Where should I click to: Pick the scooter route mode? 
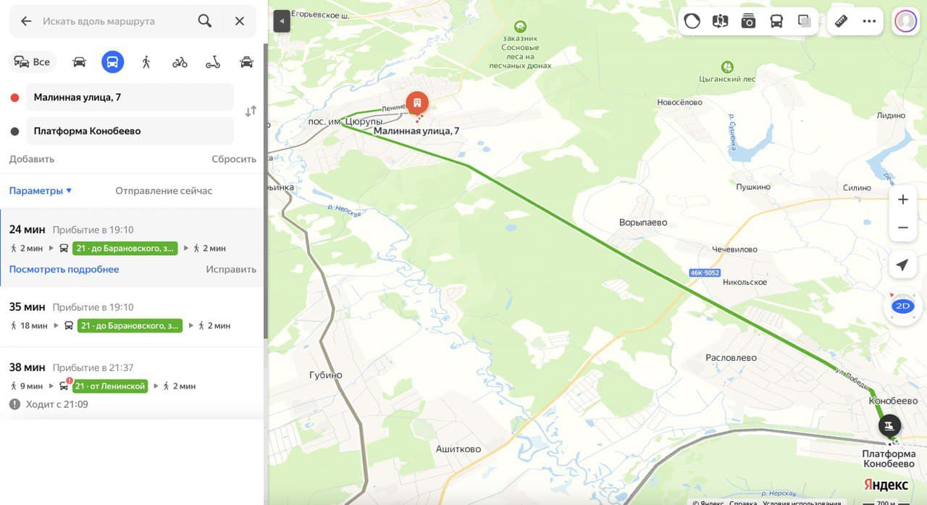213,62
